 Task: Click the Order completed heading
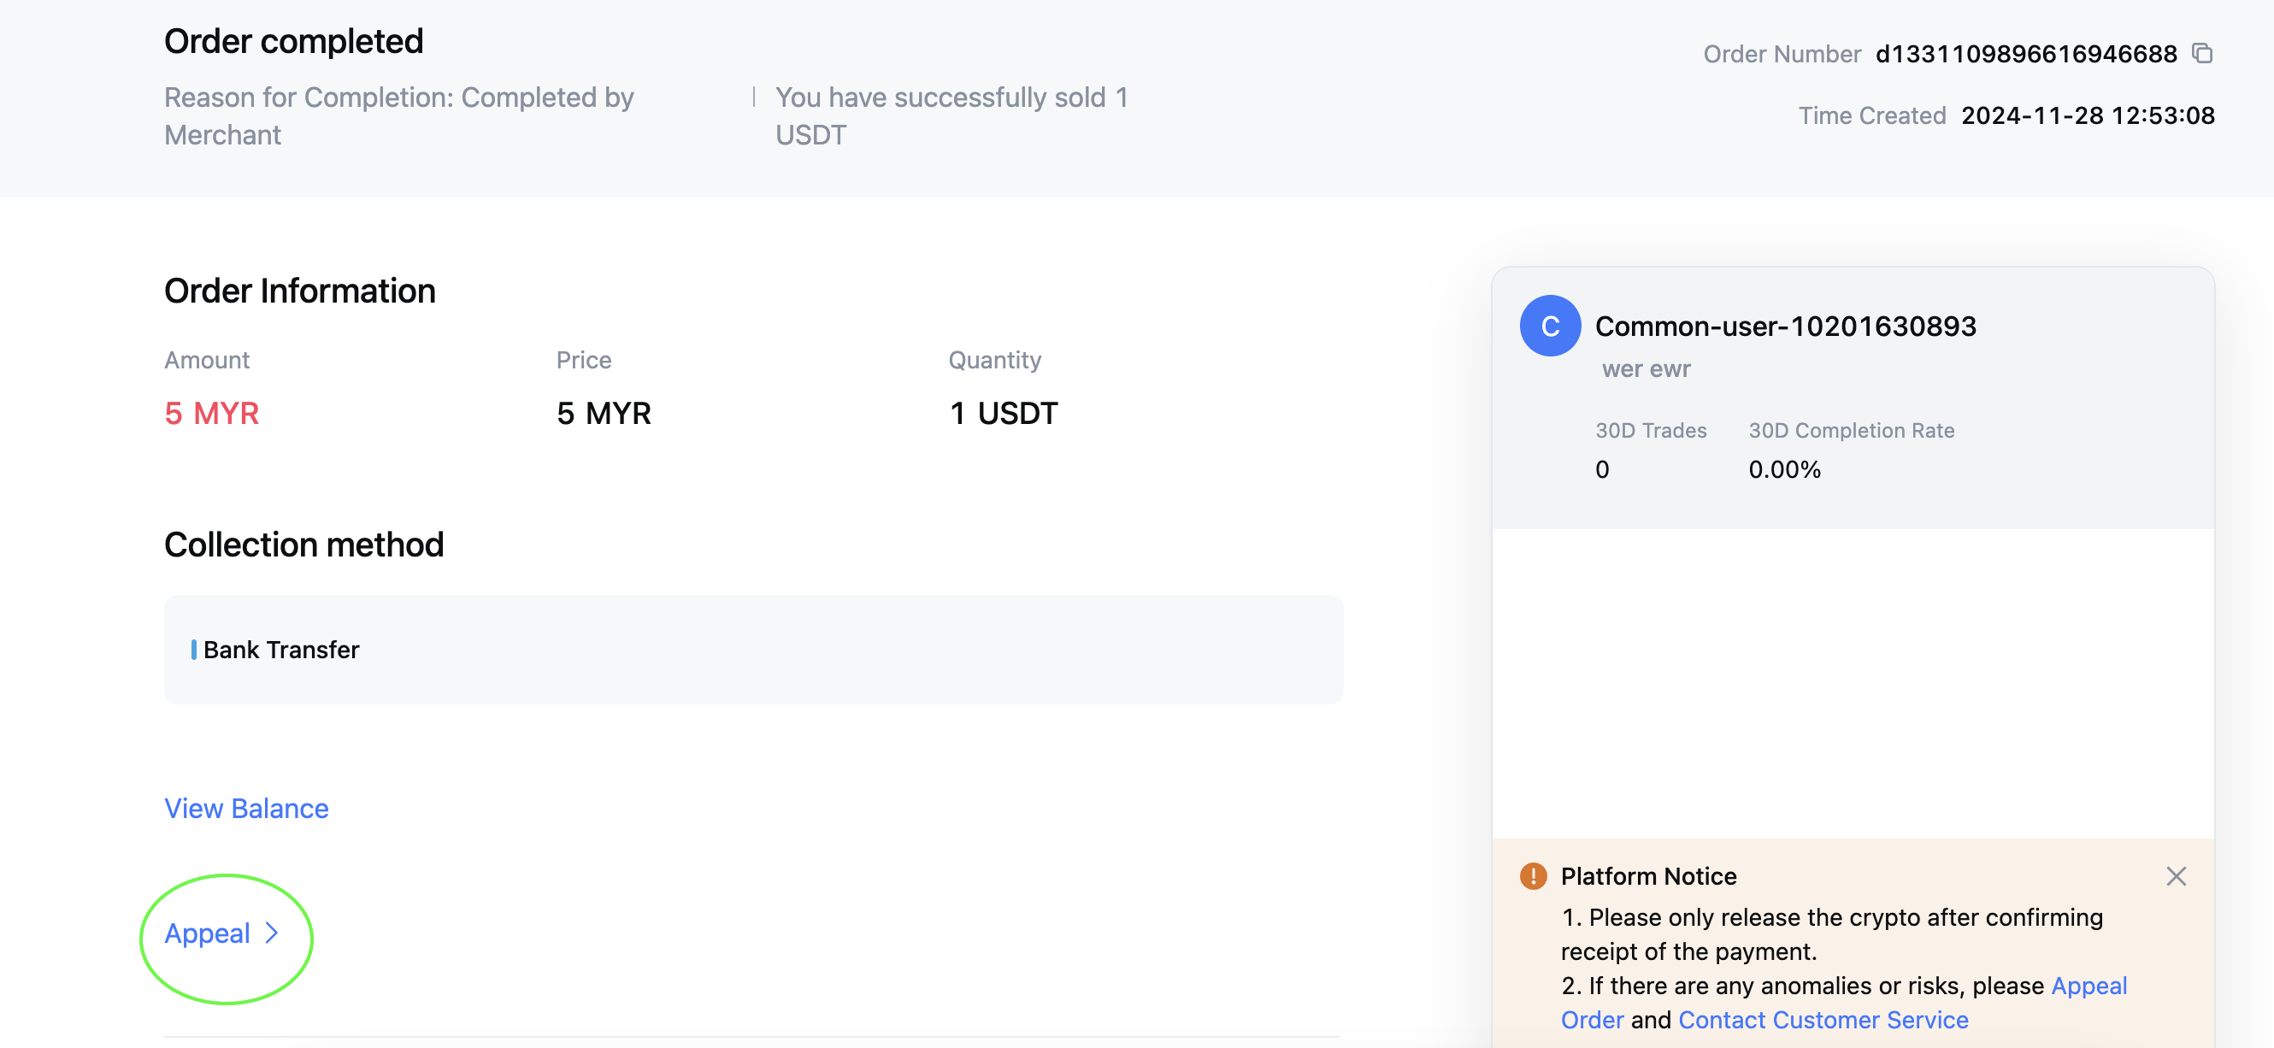(294, 42)
